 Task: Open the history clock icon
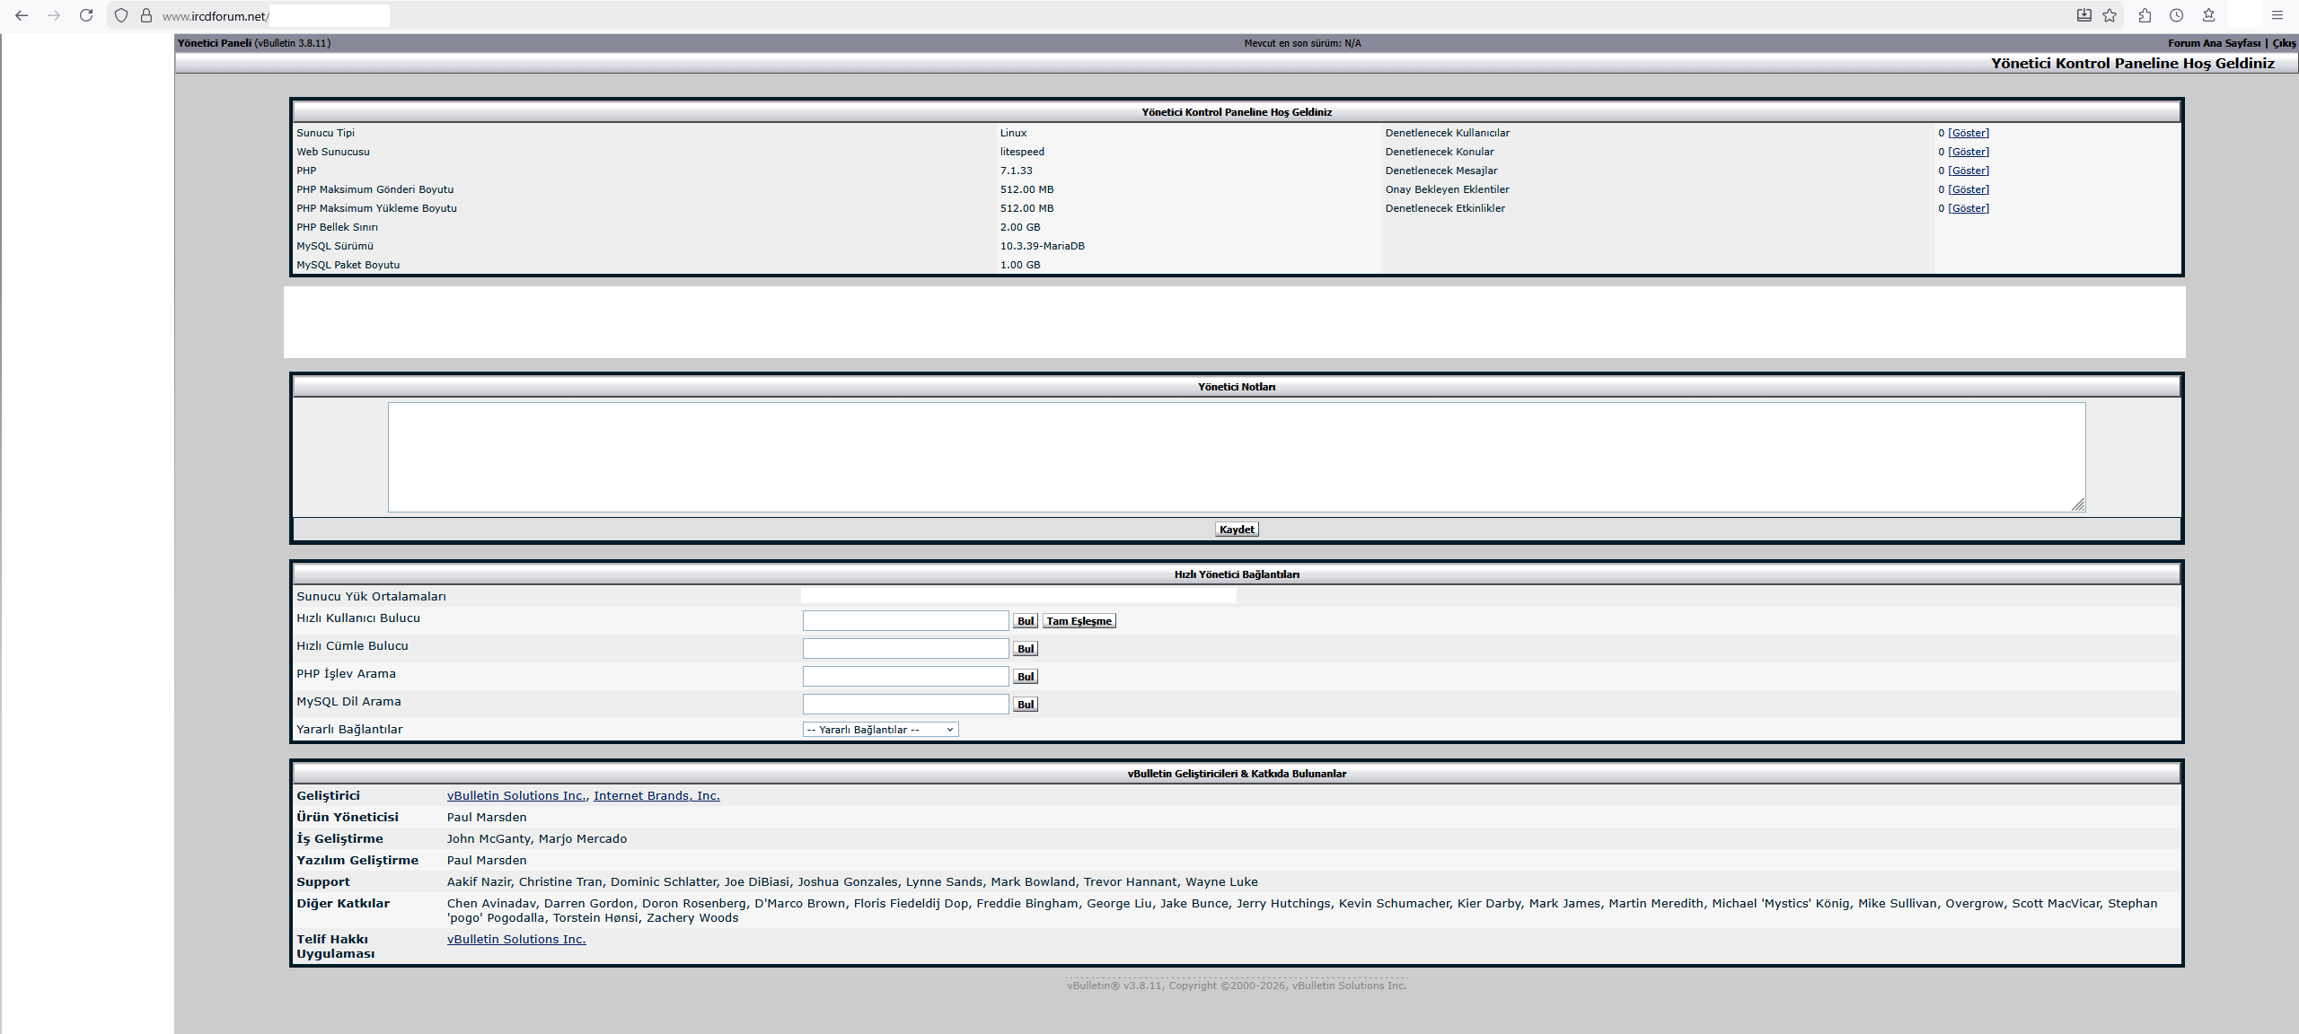pos(2177,15)
